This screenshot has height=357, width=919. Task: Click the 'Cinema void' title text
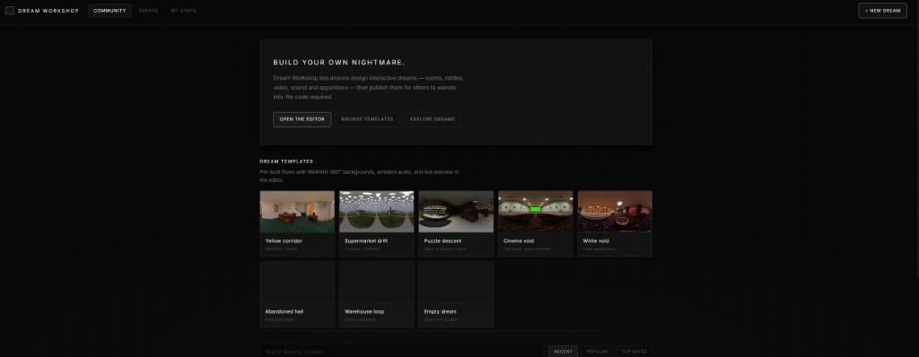pyautogui.click(x=519, y=241)
